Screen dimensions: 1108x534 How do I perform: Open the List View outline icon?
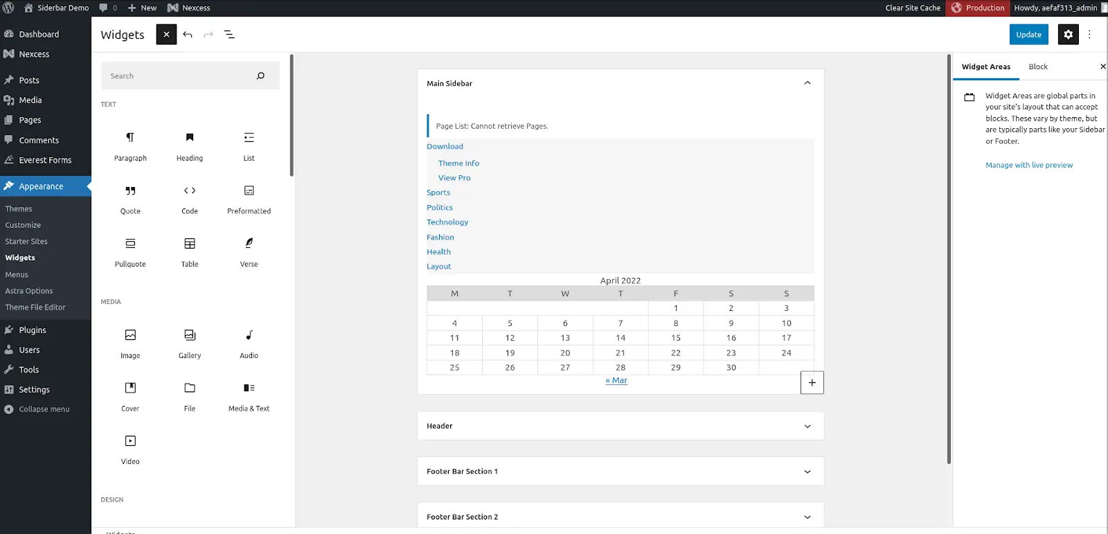(x=229, y=35)
